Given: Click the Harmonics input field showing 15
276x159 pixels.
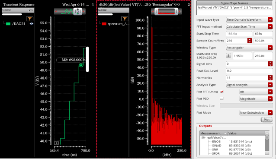Looking at the screenshot, I should [247, 78].
